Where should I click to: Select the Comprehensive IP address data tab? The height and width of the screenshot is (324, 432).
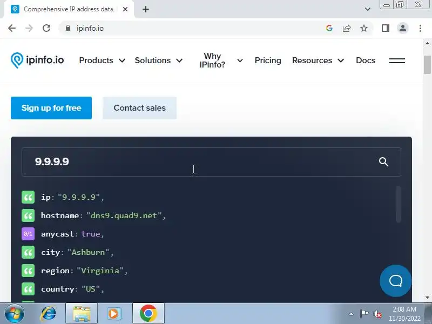tap(69, 9)
